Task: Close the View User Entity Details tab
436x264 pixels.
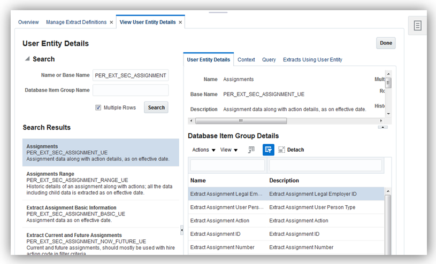Action: coord(180,22)
